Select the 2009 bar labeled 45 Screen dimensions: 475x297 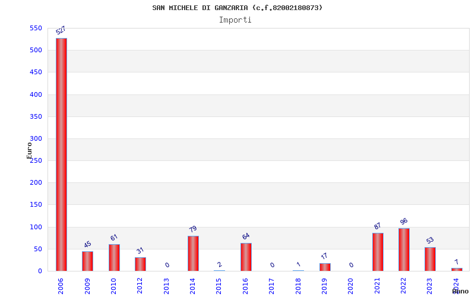(x=87, y=261)
